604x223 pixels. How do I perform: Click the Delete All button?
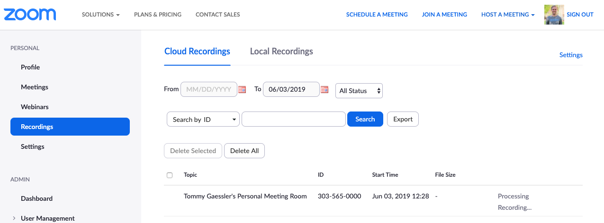coord(244,151)
